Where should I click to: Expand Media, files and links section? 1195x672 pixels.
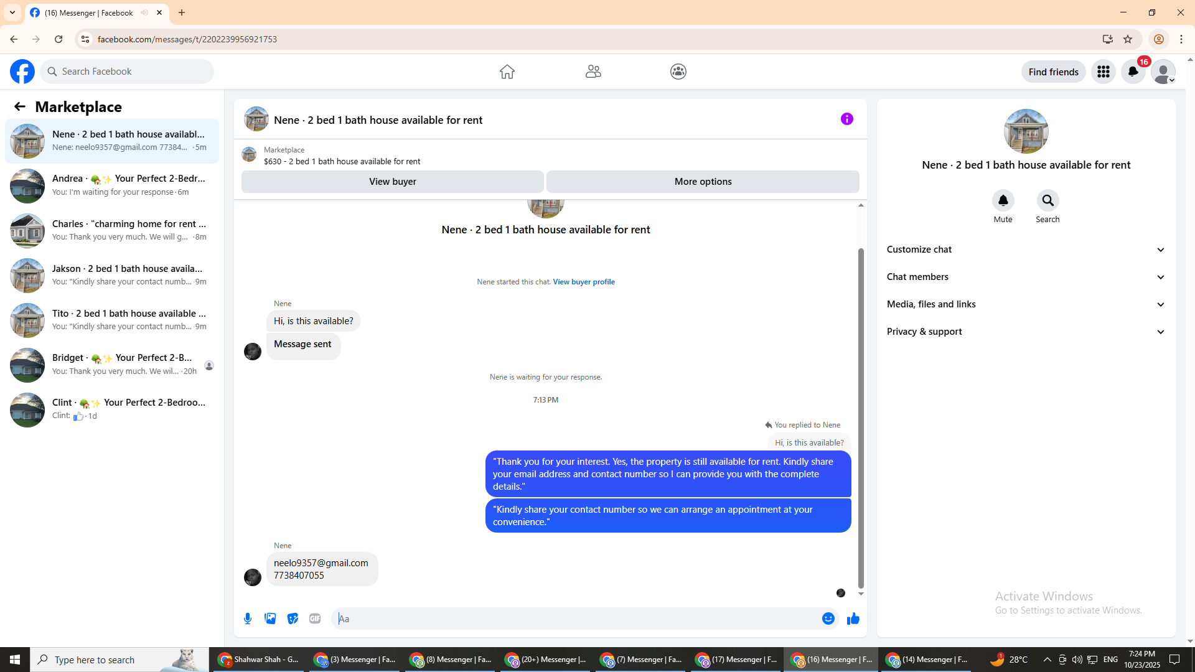pos(1026,304)
